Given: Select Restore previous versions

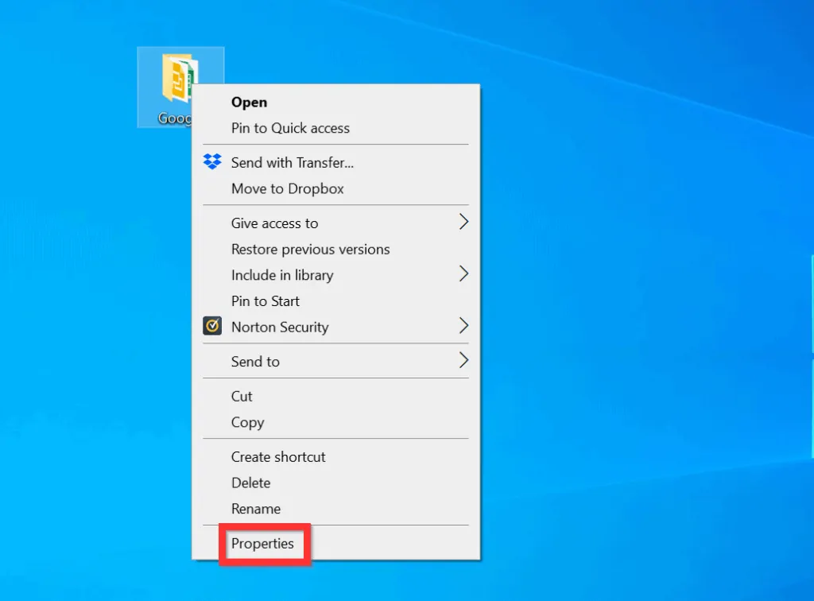Looking at the screenshot, I should (x=310, y=249).
